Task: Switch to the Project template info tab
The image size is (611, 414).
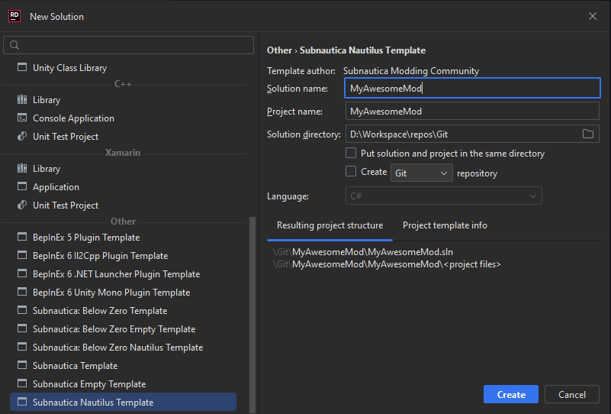Action: pyautogui.click(x=445, y=225)
